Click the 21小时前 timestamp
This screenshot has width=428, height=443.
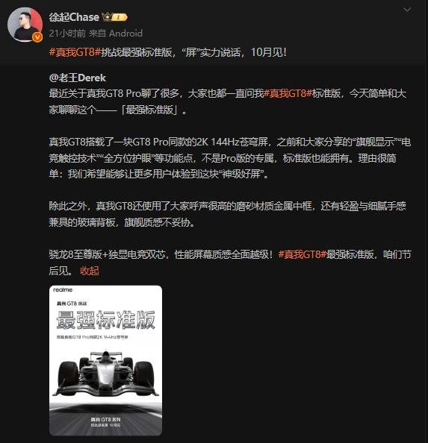(x=67, y=34)
